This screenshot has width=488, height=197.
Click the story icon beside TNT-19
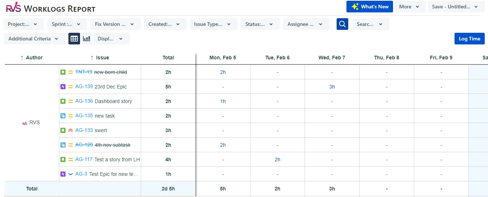tap(63, 72)
